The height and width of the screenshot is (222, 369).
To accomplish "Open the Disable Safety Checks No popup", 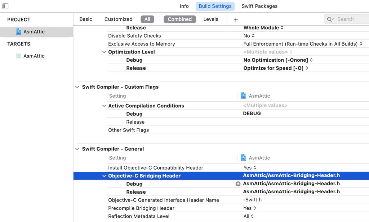I will pos(249,36).
